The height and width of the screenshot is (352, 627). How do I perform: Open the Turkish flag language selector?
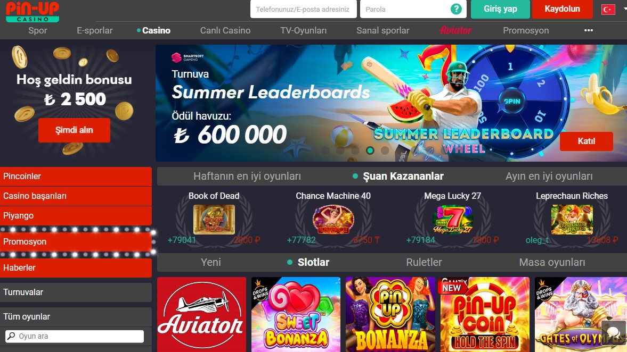click(x=608, y=10)
